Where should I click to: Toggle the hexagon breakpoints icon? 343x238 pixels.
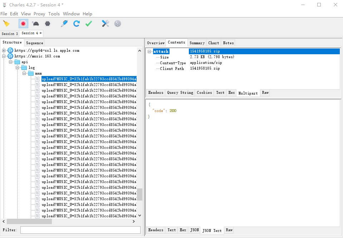(x=48, y=24)
